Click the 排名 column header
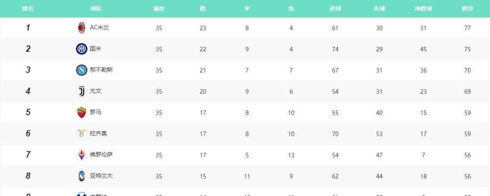The width and height of the screenshot is (490, 196). (x=28, y=9)
